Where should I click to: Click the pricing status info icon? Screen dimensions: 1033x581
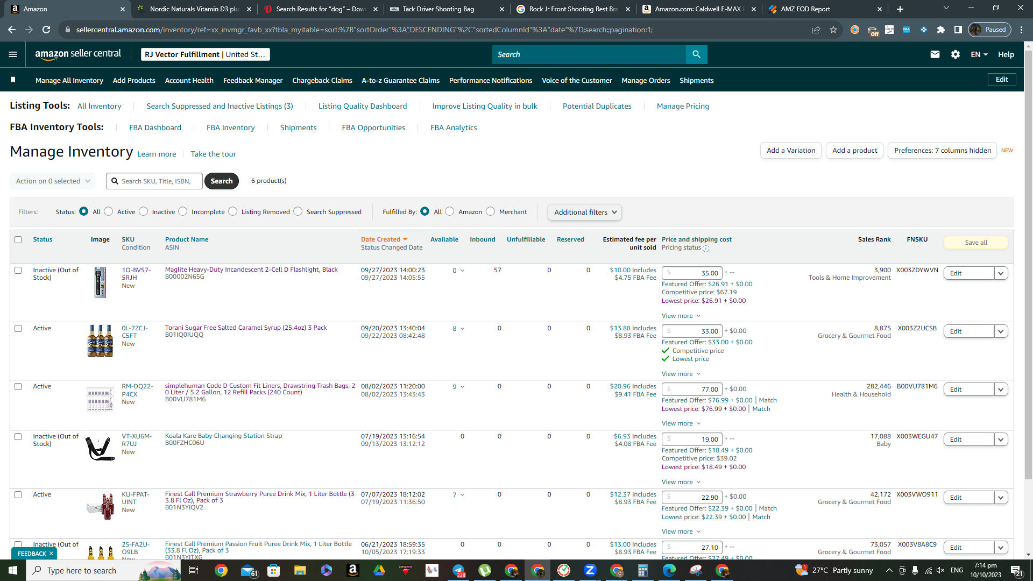(x=706, y=249)
